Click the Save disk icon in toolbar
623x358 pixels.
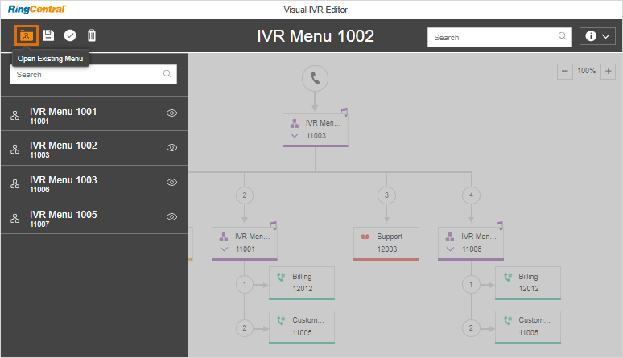(48, 36)
